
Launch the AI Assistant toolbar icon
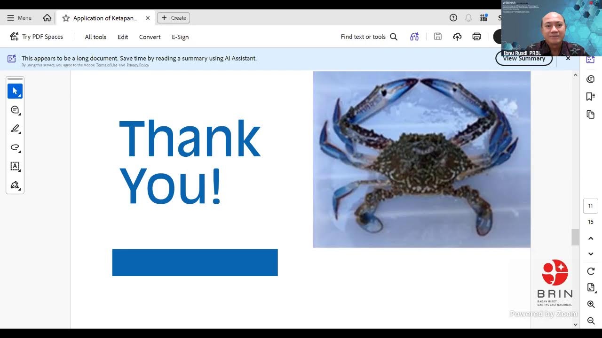pyautogui.click(x=414, y=37)
